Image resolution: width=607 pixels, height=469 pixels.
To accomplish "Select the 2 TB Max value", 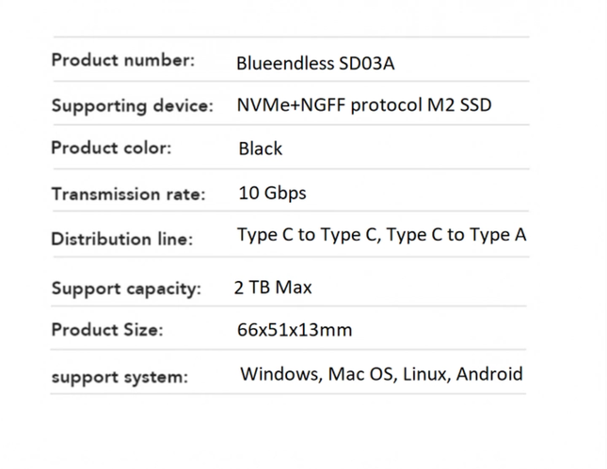I will pyautogui.click(x=273, y=287).
